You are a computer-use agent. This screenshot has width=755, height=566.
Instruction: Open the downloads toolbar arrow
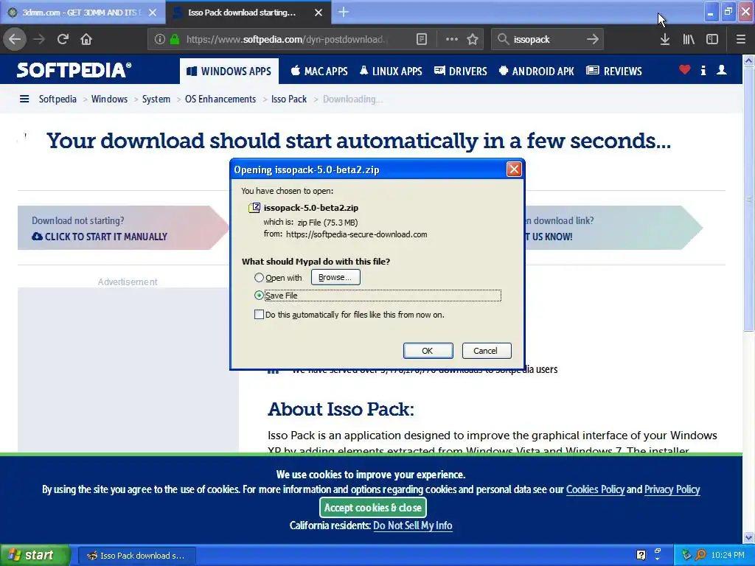(x=664, y=40)
